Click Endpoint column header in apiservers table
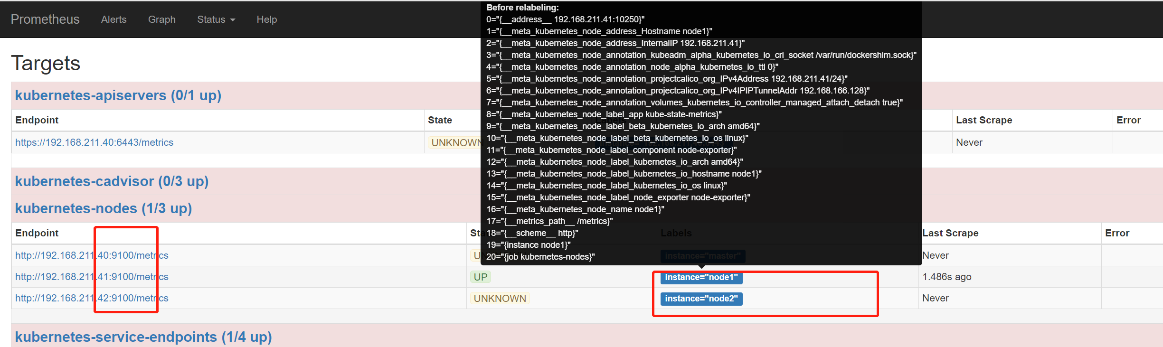The width and height of the screenshot is (1163, 347). [x=37, y=120]
